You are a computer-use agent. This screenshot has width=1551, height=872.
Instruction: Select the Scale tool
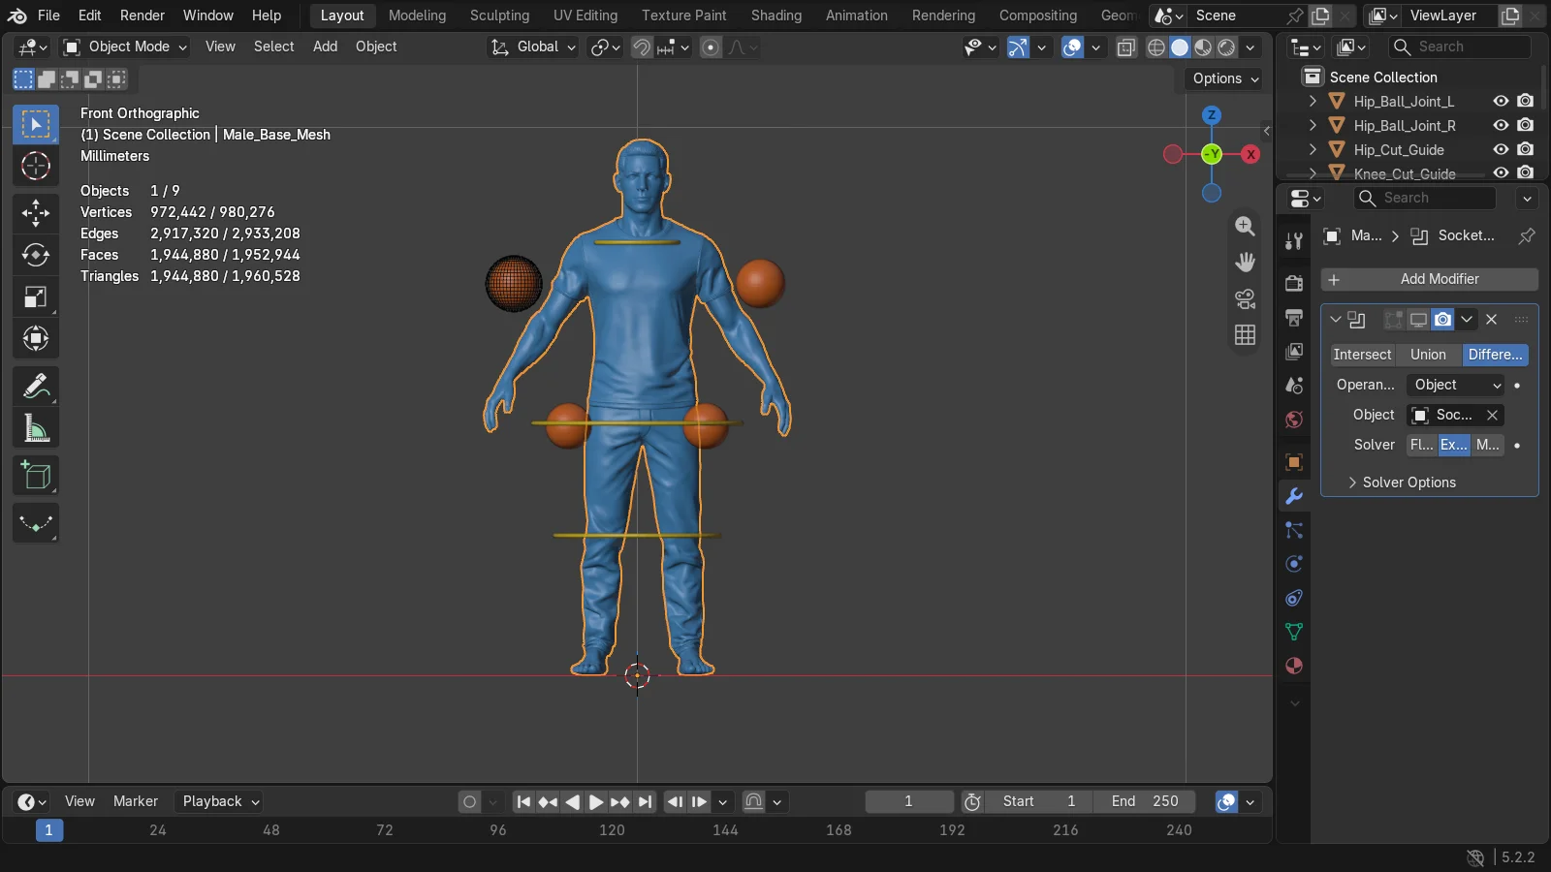[36, 296]
